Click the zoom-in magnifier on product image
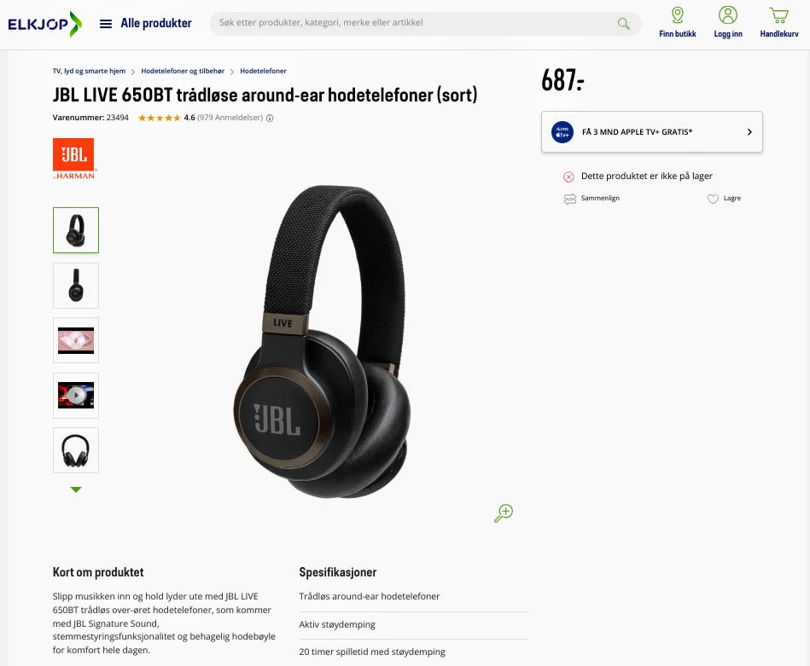This screenshot has width=810, height=666. tap(503, 513)
